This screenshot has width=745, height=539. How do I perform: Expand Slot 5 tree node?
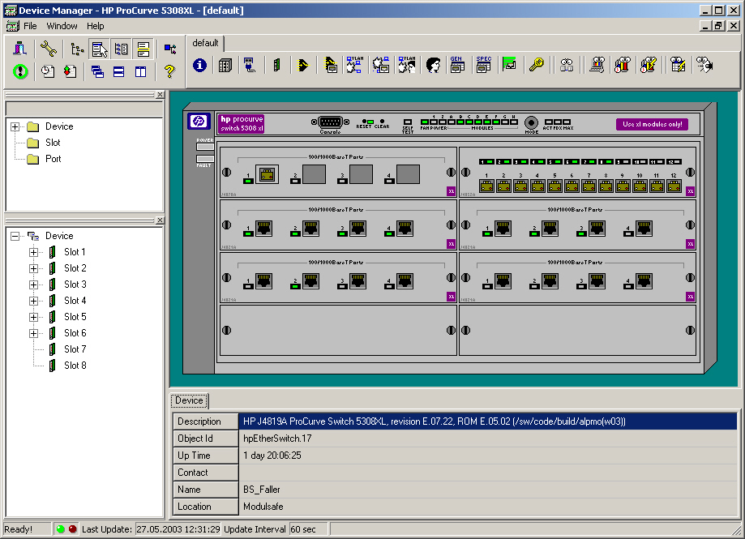[x=33, y=317]
